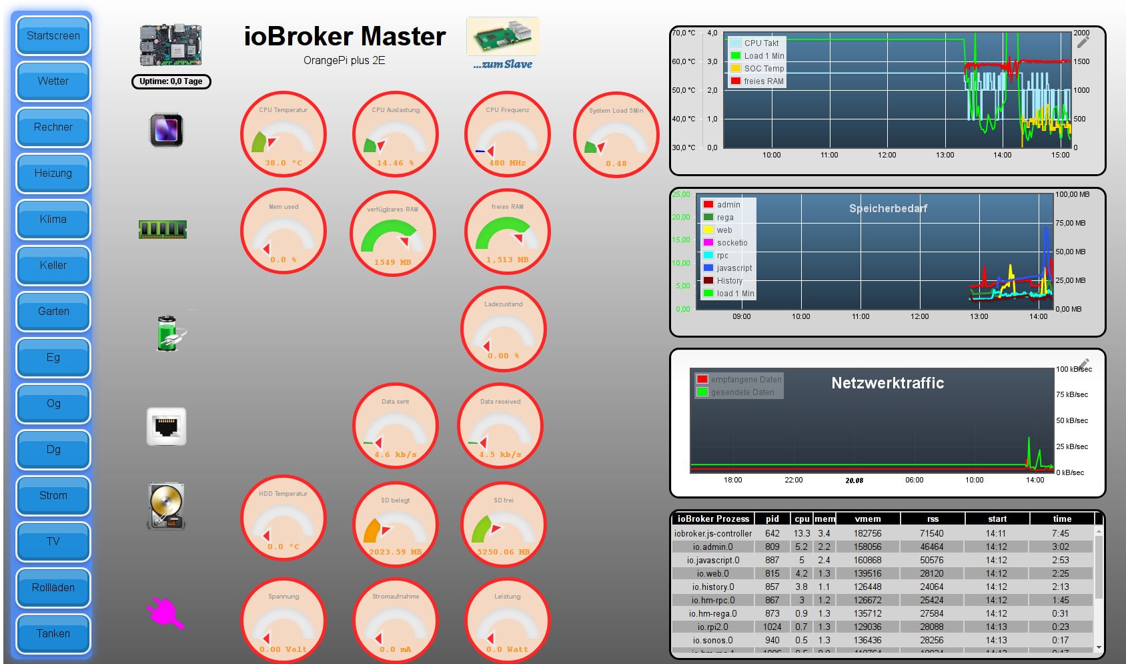Click the System Load 5Min gauge
This screenshot has width=1126, height=664.
(x=616, y=135)
